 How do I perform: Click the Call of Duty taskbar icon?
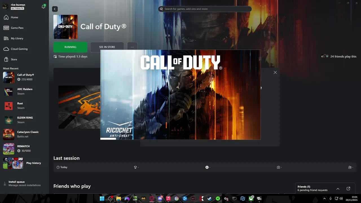click(259, 198)
